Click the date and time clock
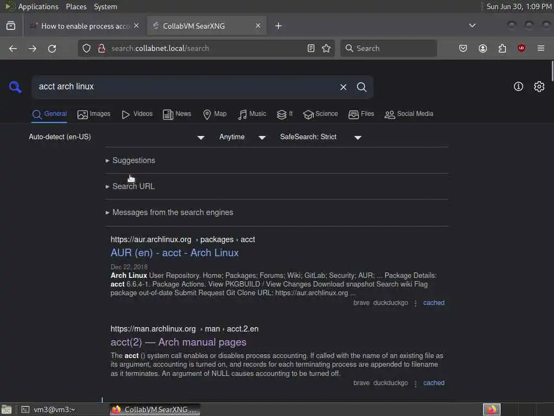This screenshot has width=554, height=416. click(519, 6)
